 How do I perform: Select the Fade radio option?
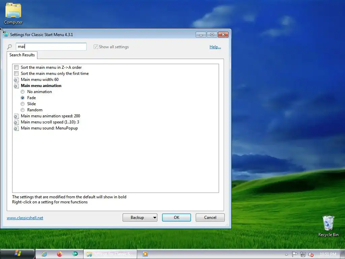pyautogui.click(x=23, y=98)
